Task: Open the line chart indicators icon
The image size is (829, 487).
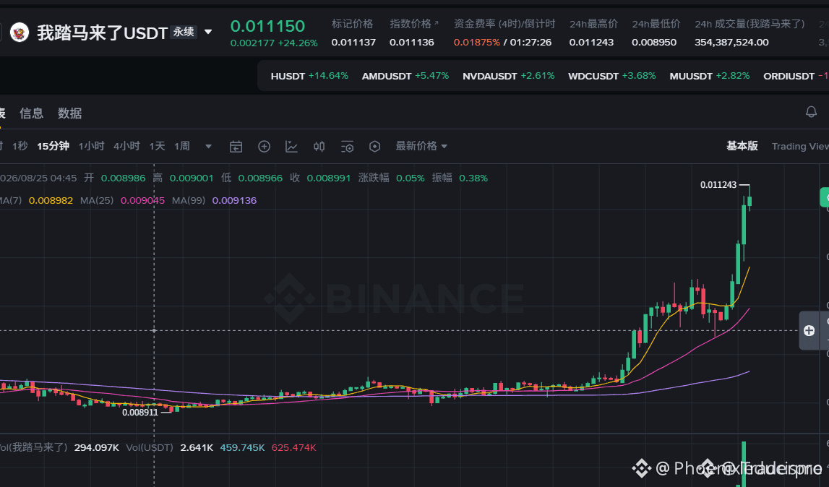Action: (291, 147)
